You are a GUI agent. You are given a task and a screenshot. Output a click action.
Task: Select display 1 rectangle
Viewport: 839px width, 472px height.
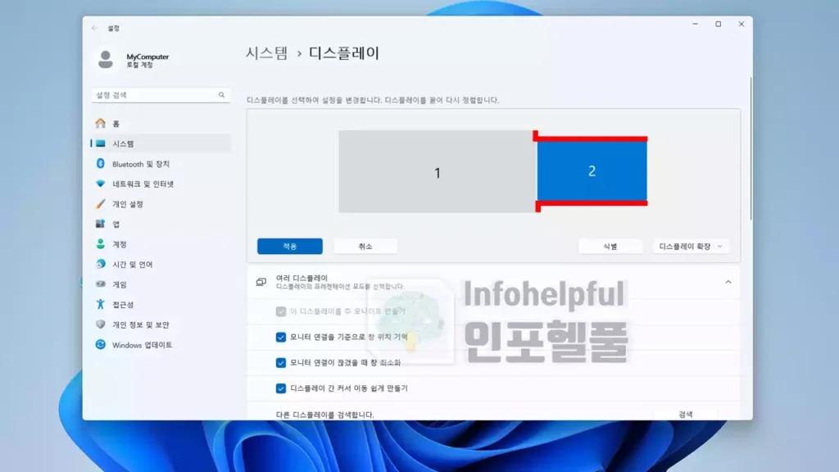point(438,172)
